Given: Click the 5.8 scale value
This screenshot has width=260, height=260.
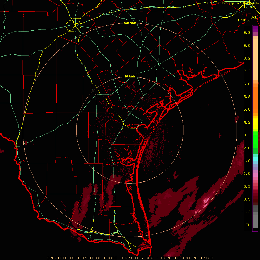Looking at the screenshot, I should coord(247,97).
